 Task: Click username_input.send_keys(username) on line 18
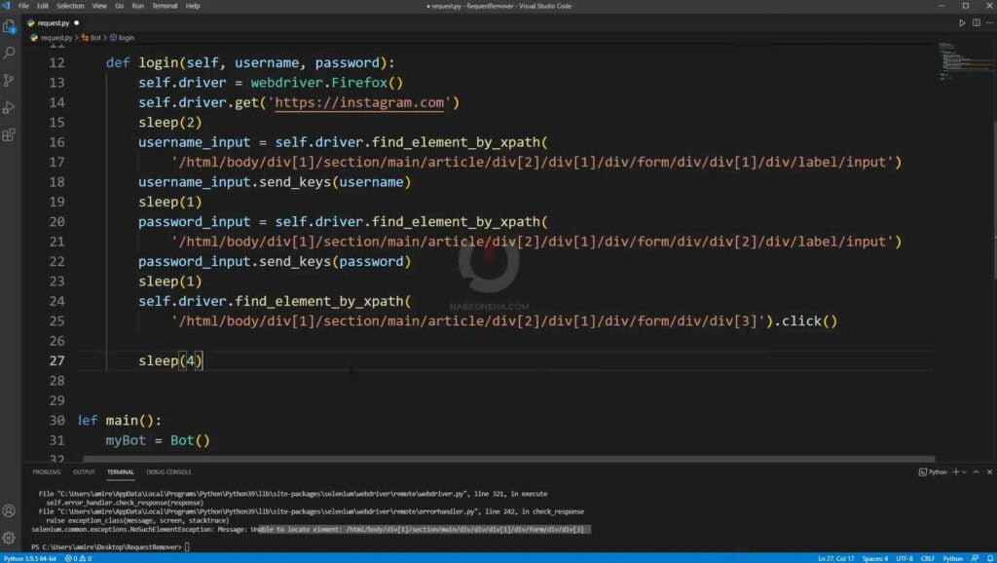click(x=275, y=182)
